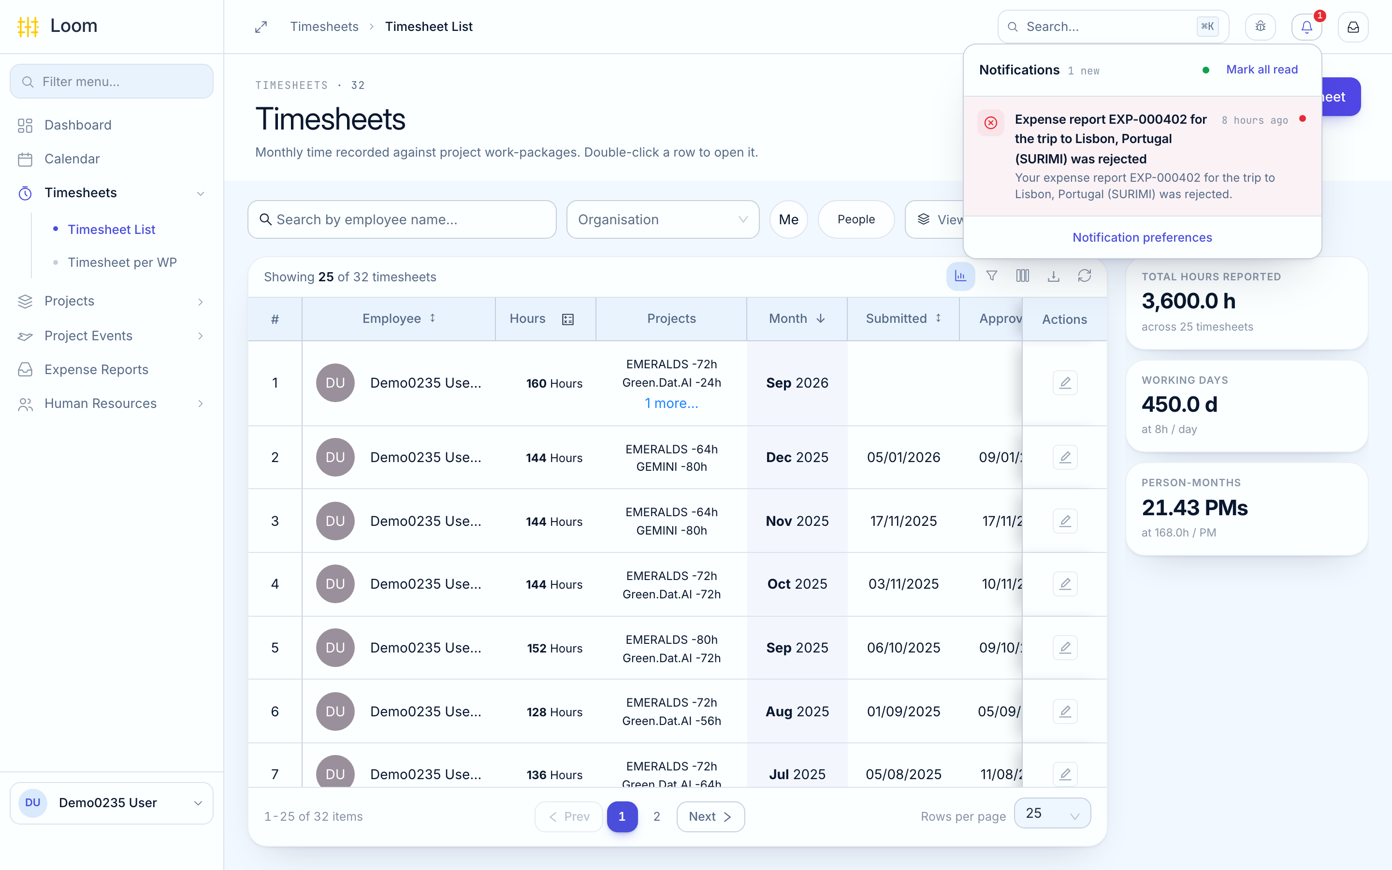Edit the Oct 2025 timesheet row
The height and width of the screenshot is (870, 1392).
1065,584
